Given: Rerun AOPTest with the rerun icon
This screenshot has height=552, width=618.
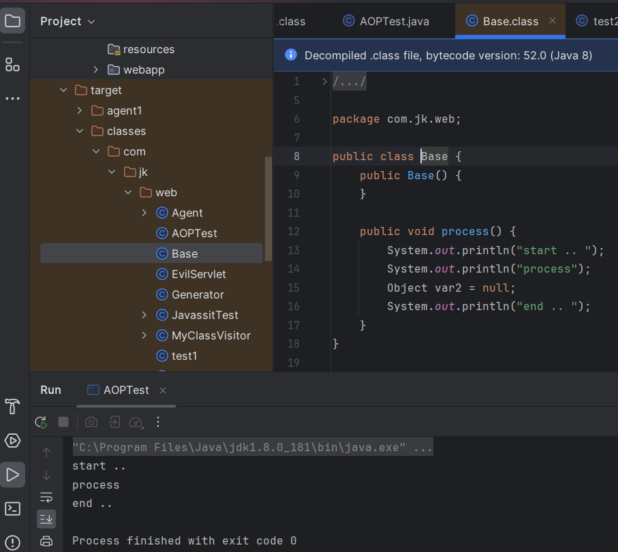Looking at the screenshot, I should pos(41,423).
